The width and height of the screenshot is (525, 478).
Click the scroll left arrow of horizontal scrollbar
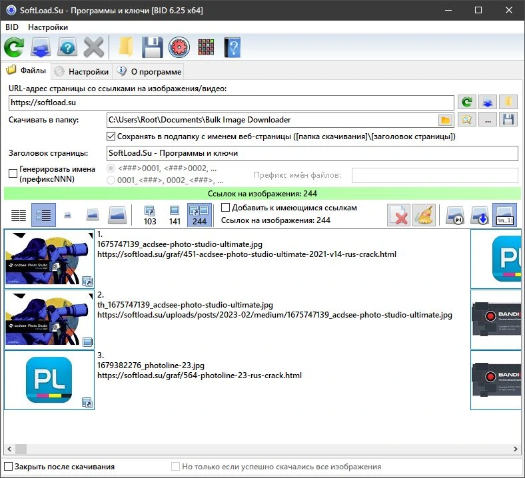click(x=9, y=449)
